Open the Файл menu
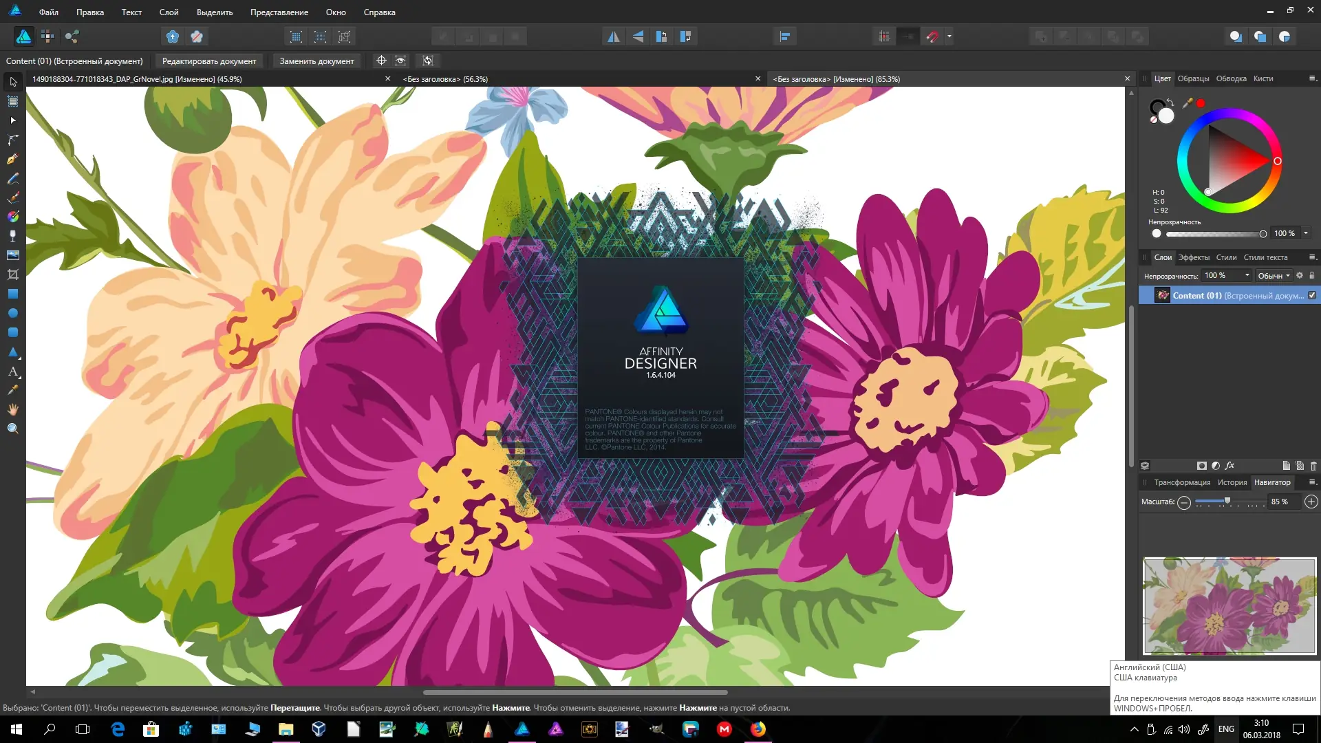The image size is (1321, 743). [x=48, y=12]
